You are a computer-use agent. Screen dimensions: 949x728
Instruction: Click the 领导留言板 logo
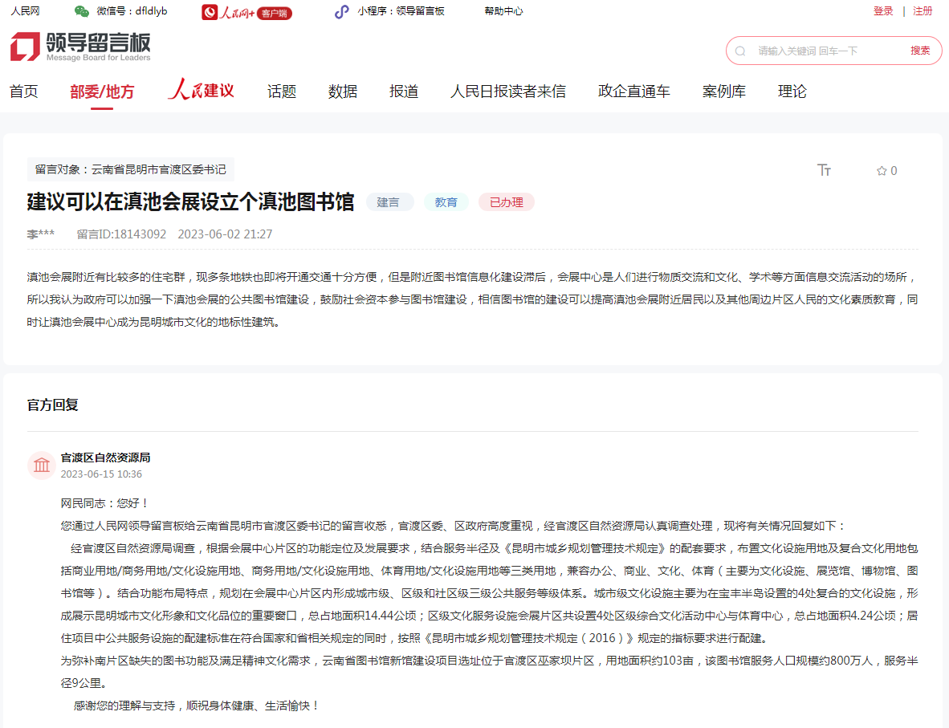[80, 46]
